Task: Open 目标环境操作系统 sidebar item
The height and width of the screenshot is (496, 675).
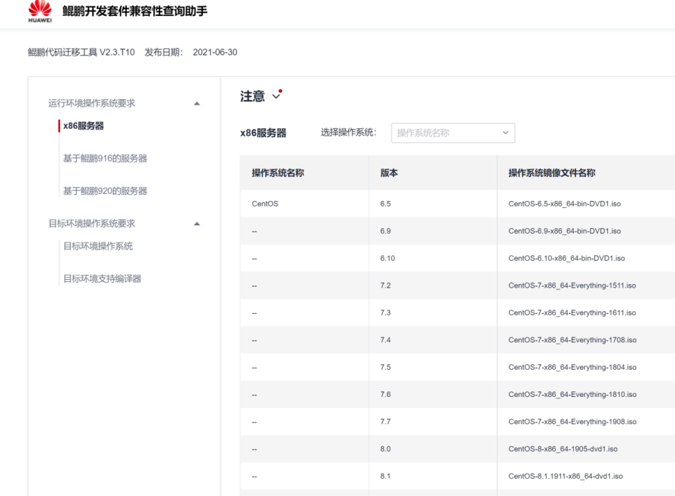Action: point(98,246)
